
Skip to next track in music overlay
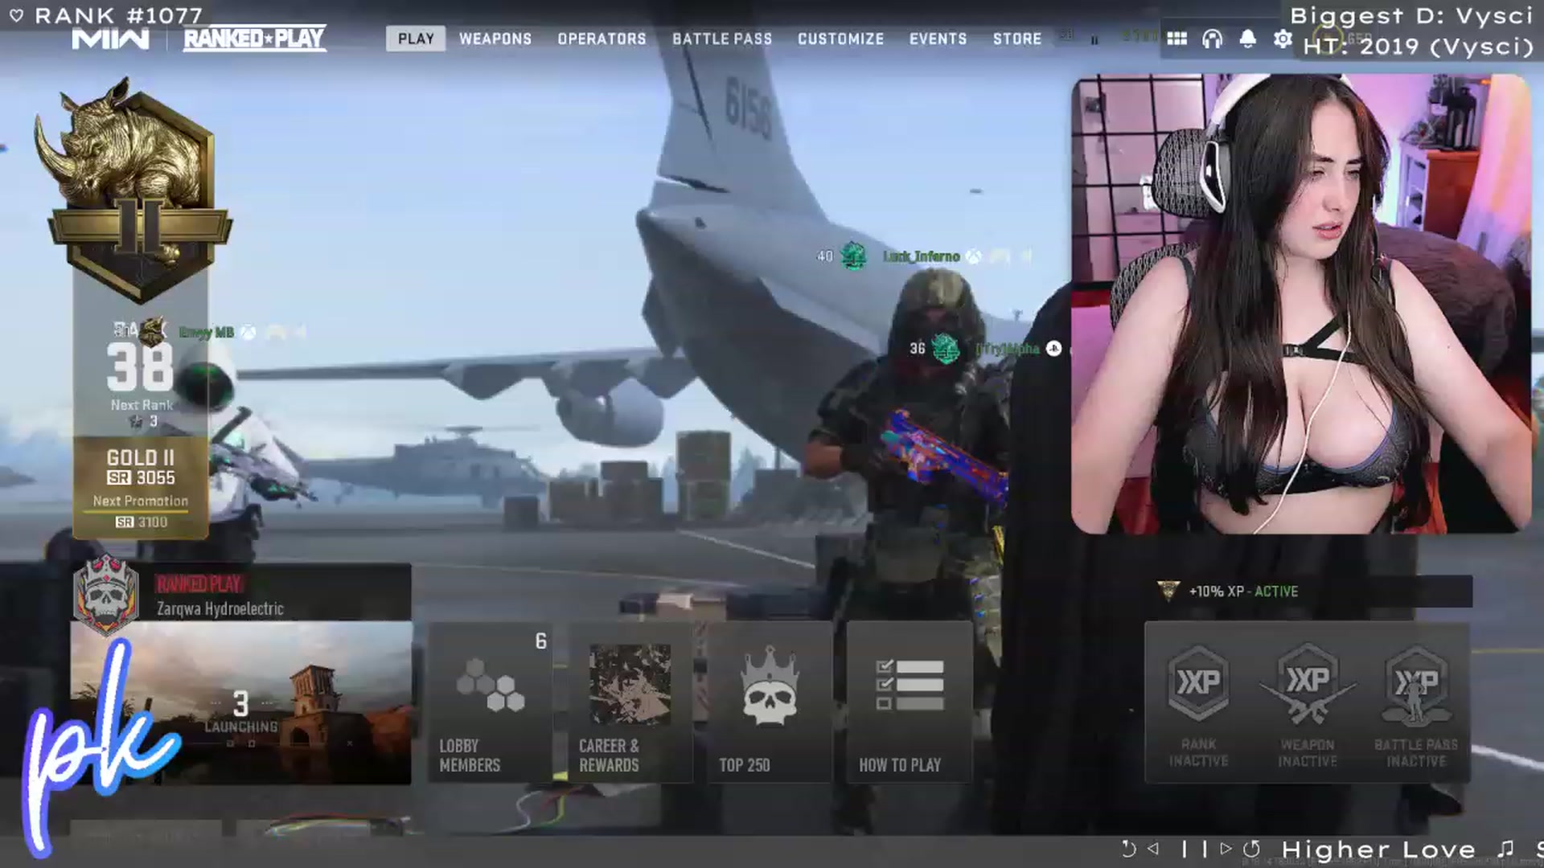point(1226,848)
